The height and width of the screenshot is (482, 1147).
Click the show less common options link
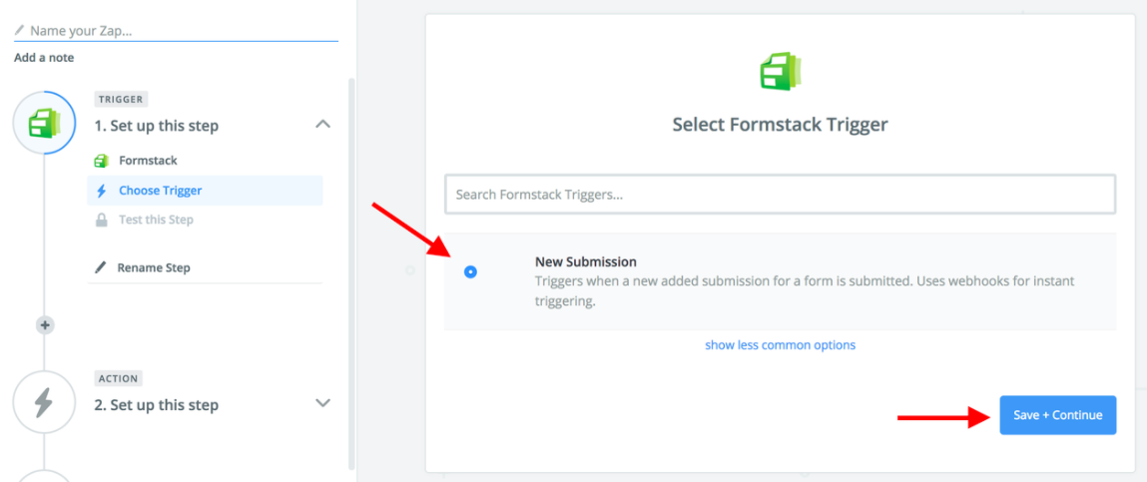(x=780, y=345)
